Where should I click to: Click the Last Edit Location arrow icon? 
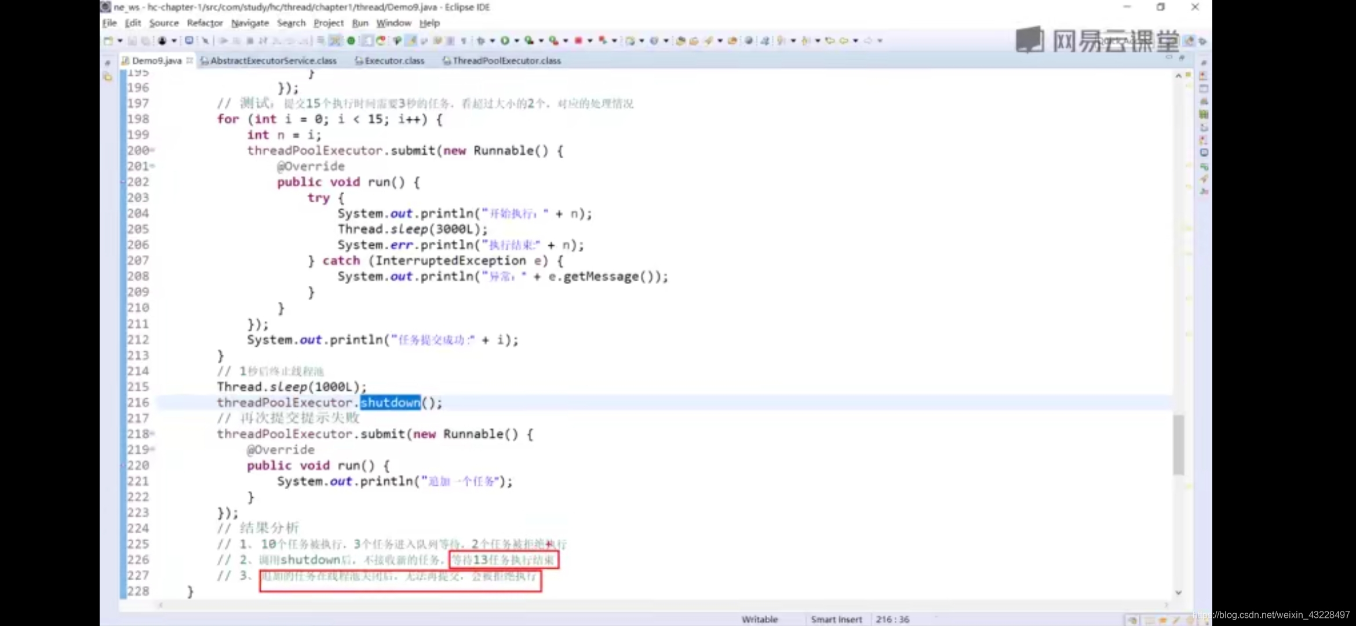(830, 41)
